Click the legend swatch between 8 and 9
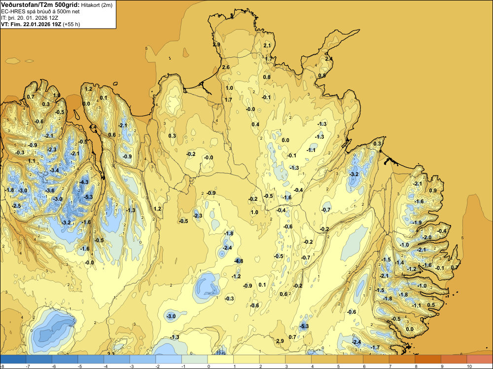This screenshot has width=493, height=369. coord(428,359)
